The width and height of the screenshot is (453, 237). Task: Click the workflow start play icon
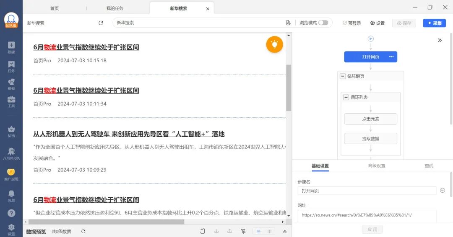click(x=371, y=38)
